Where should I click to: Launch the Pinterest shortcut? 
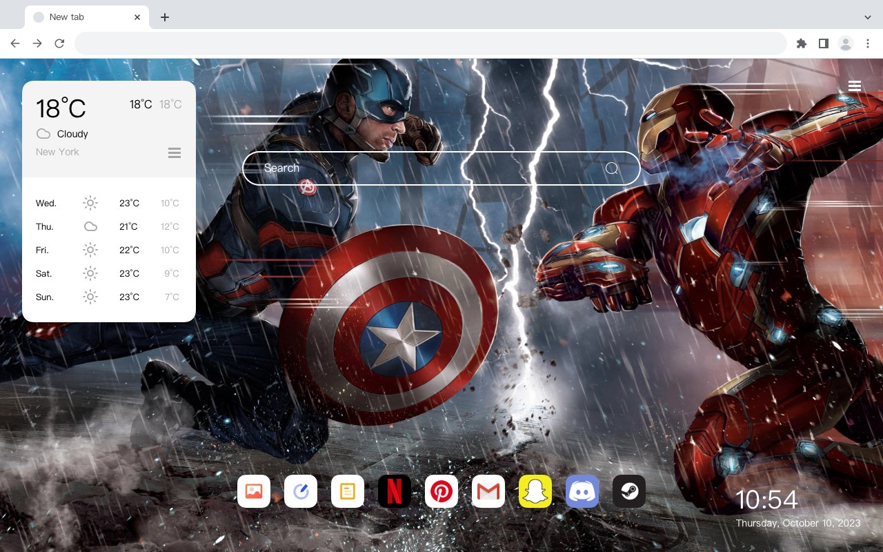pos(441,491)
